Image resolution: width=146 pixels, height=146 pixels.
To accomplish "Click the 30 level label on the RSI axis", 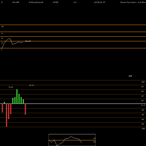I will click(2, 43).
